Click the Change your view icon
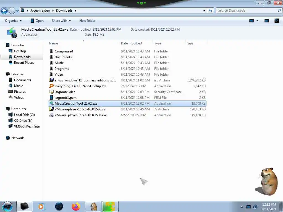Screen dimensions: 283x212 tap(251, 21)
